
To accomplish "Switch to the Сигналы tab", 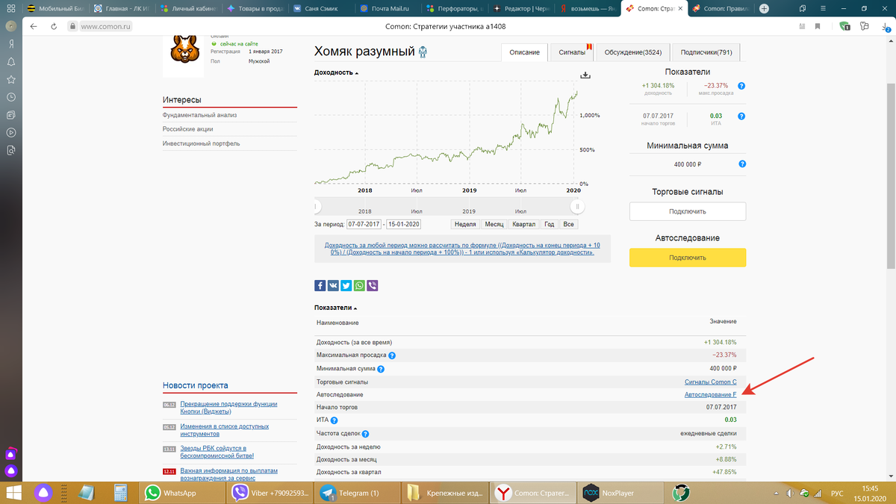I will tap(572, 52).
